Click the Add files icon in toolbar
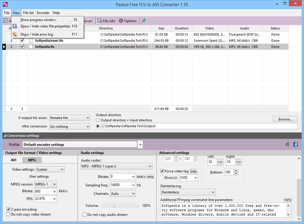Viewport: 304px width, 224px height. tap(6, 21)
